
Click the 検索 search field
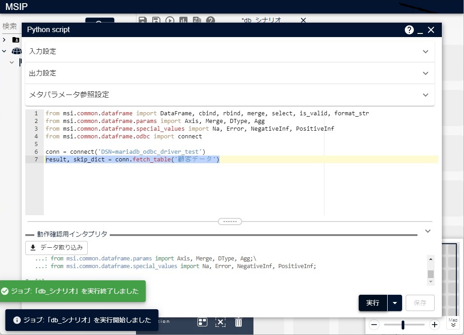(x=10, y=26)
